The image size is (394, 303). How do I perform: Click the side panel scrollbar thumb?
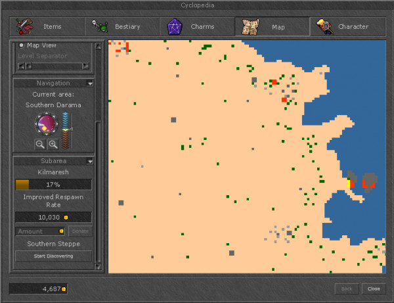coord(98,193)
